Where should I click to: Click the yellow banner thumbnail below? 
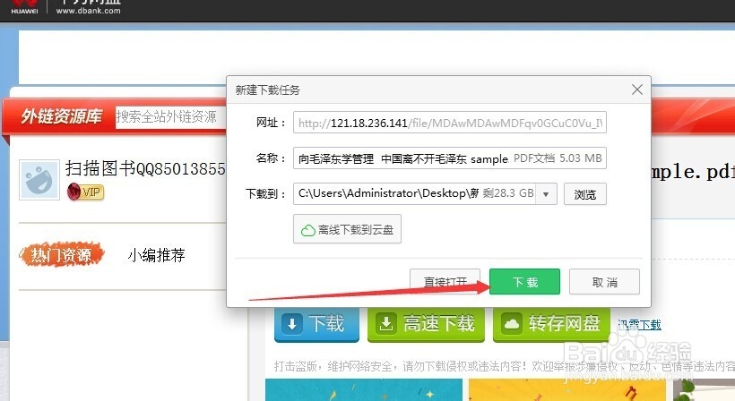click(567, 389)
